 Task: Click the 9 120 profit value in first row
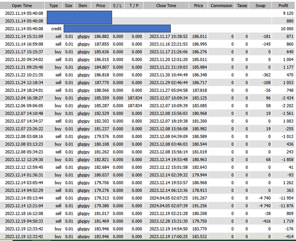[x=287, y=13]
